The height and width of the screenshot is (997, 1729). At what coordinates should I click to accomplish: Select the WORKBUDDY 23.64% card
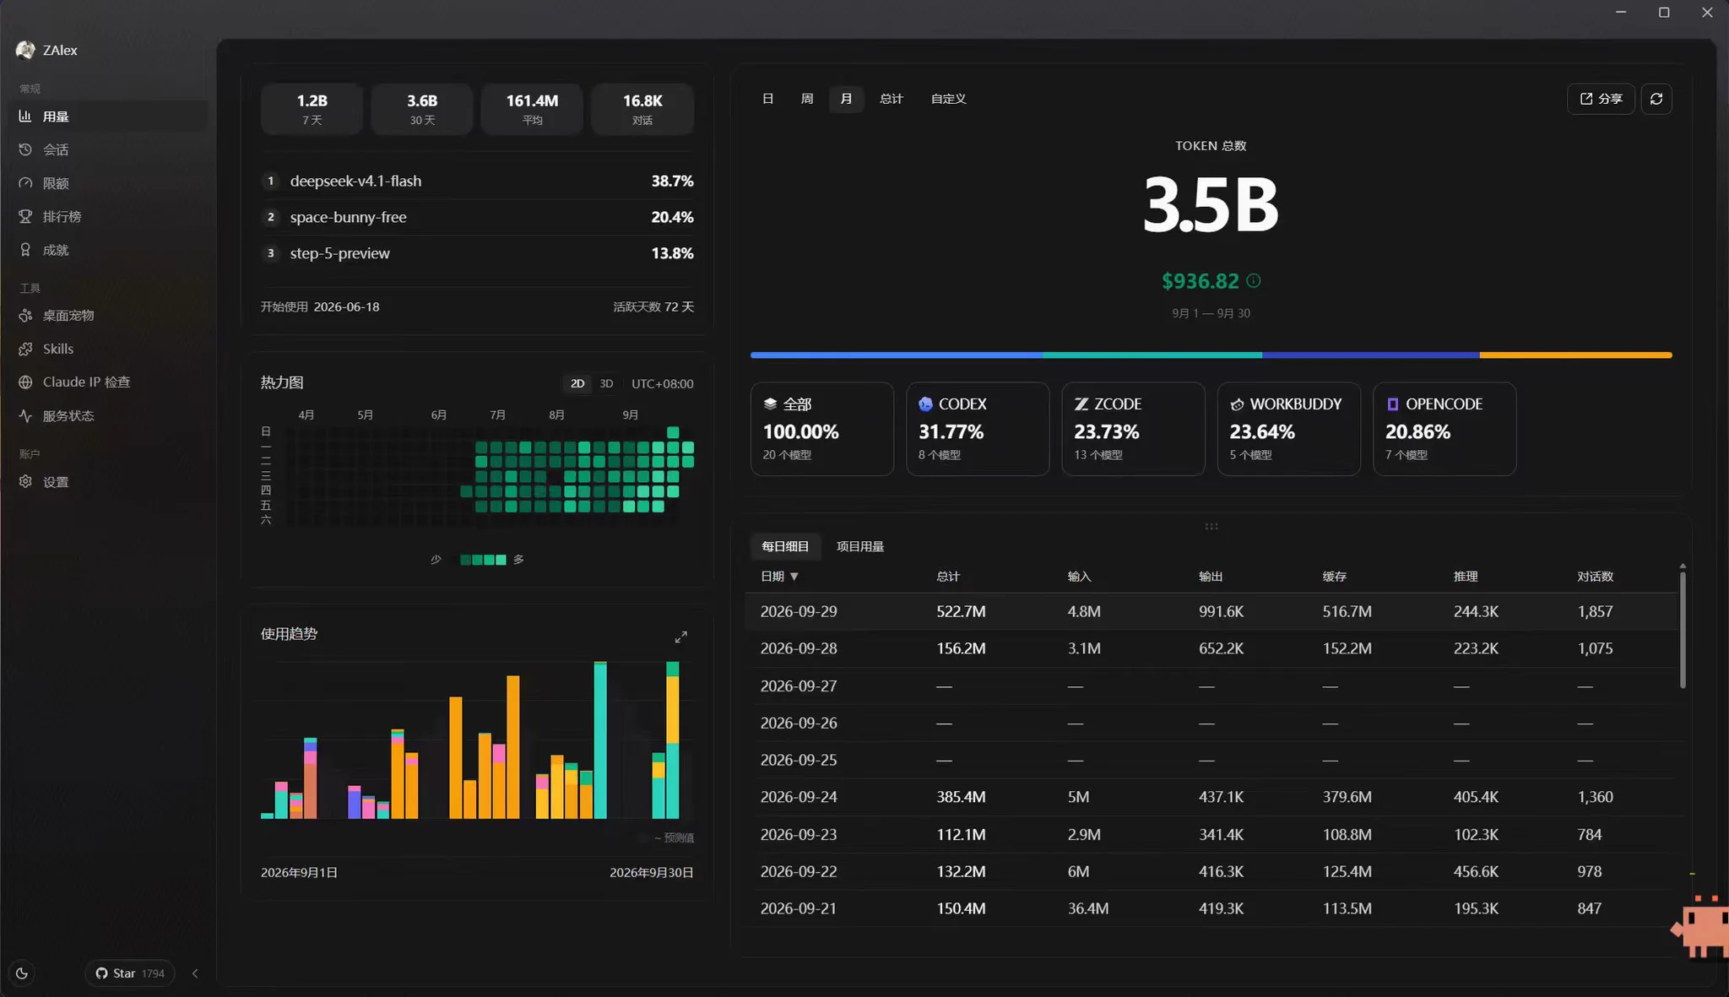[x=1289, y=429]
